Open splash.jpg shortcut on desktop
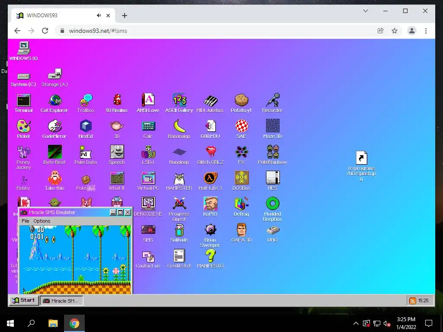This screenshot has height=332, width=443. click(x=361, y=166)
